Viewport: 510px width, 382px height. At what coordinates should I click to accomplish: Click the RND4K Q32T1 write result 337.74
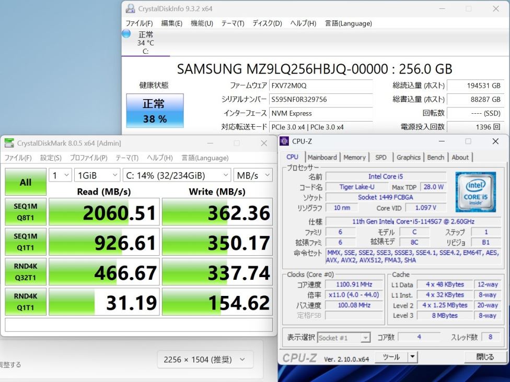pos(217,271)
